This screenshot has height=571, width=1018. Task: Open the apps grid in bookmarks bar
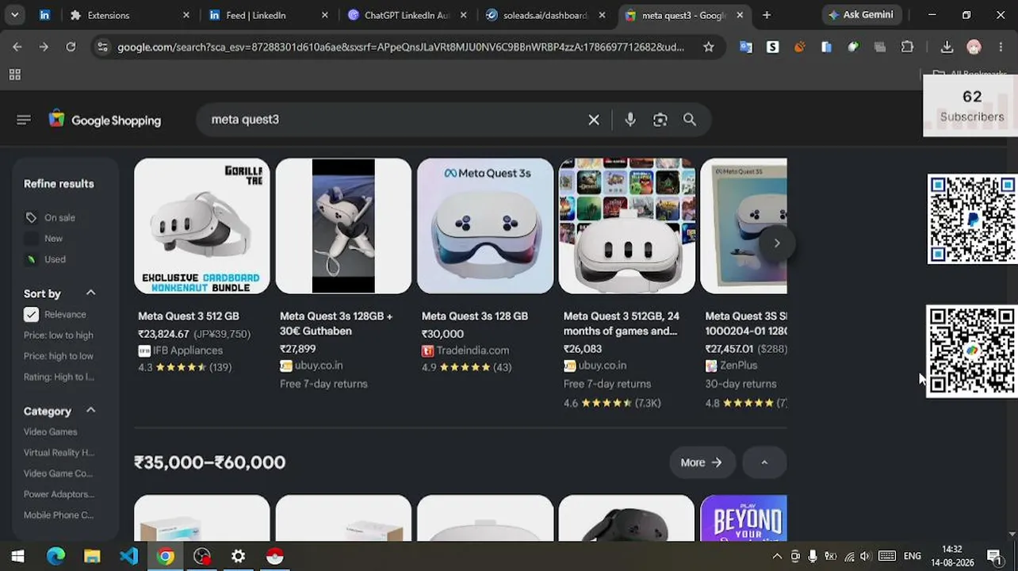(14, 75)
